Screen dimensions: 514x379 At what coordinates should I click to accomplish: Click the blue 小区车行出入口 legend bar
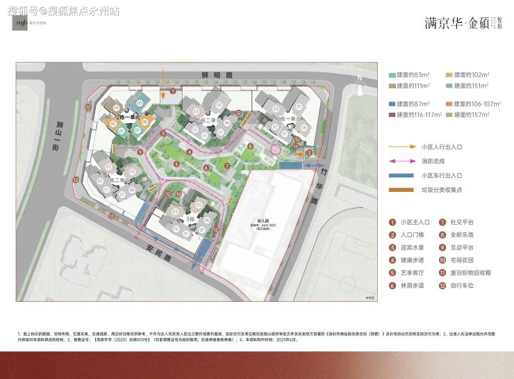pyautogui.click(x=401, y=176)
